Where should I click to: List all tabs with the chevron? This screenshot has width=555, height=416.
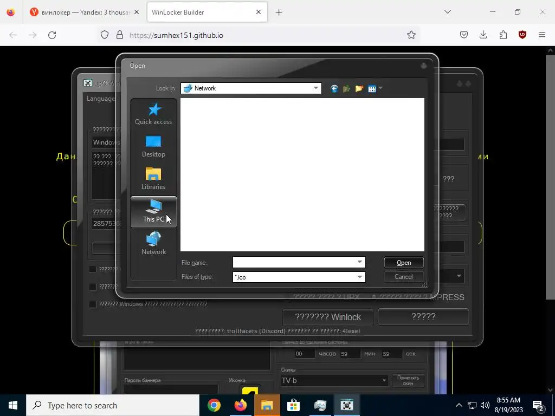[x=447, y=12]
